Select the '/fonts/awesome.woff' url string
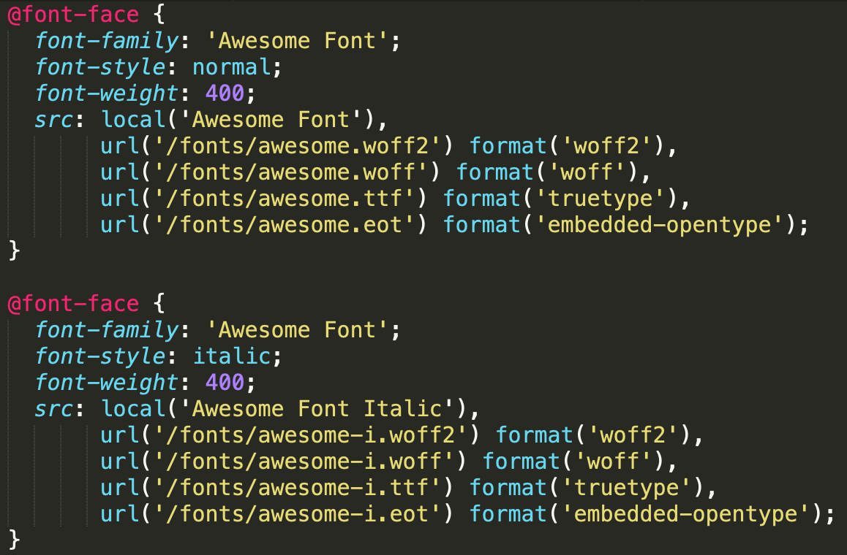Screen dimensions: 847x555 (x=292, y=172)
